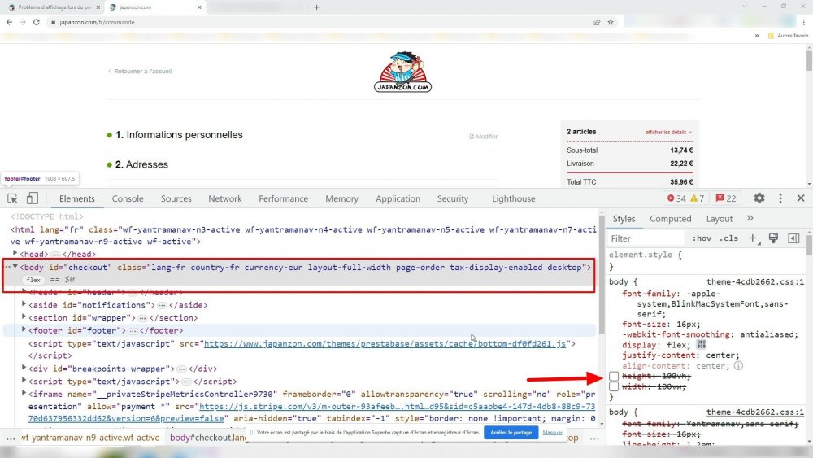Image resolution: width=813 pixels, height=458 pixels.
Task: Select the body#checkout breadcrumb
Action: point(208,437)
